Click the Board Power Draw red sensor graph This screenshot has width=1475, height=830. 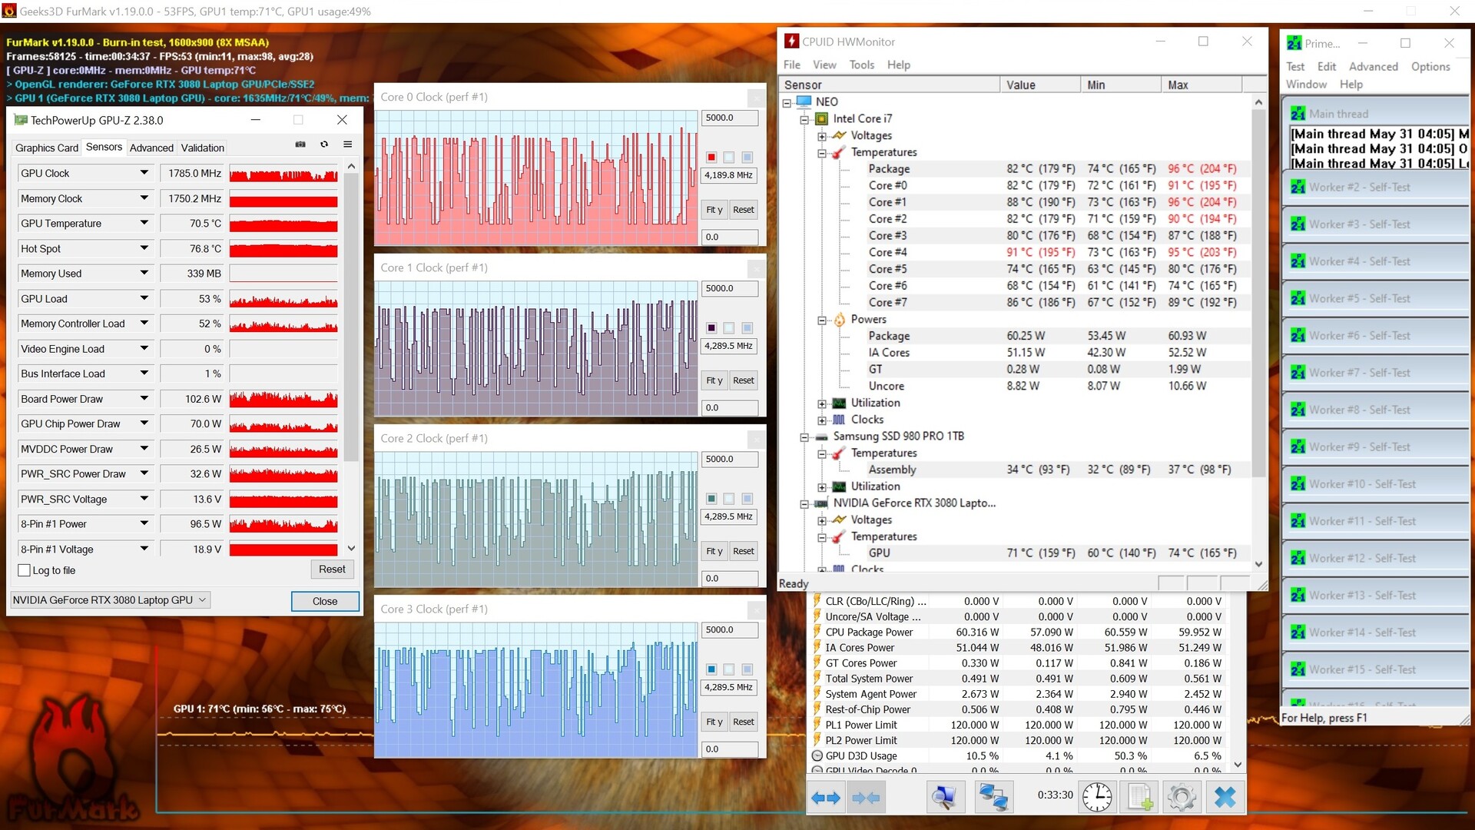283,399
